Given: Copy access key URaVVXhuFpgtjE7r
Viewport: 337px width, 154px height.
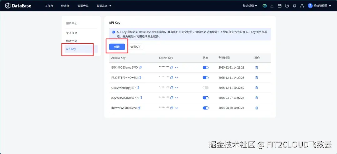Looking at the screenshot, I should pyautogui.click(x=138, y=88).
